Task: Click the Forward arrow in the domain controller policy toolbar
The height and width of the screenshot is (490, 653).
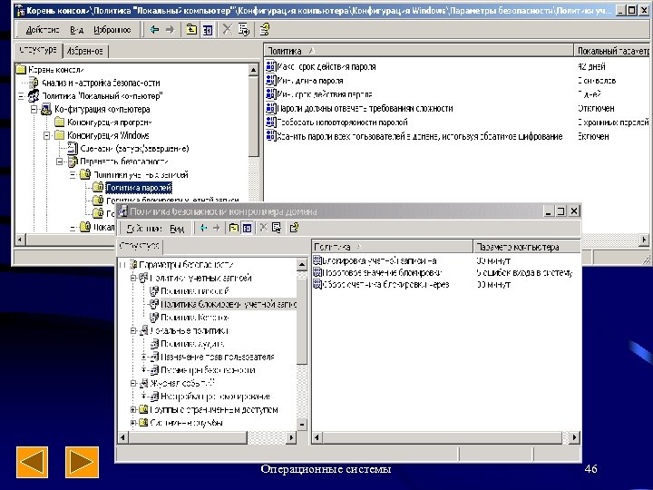Action: click(x=217, y=228)
